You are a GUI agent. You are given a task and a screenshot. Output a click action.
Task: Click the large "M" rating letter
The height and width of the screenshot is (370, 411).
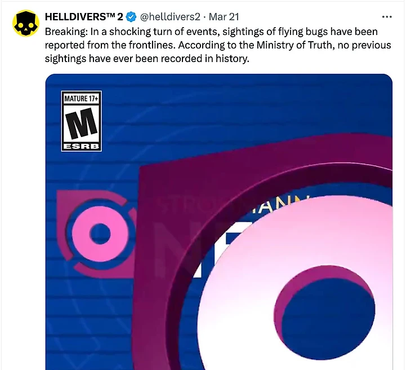click(81, 124)
